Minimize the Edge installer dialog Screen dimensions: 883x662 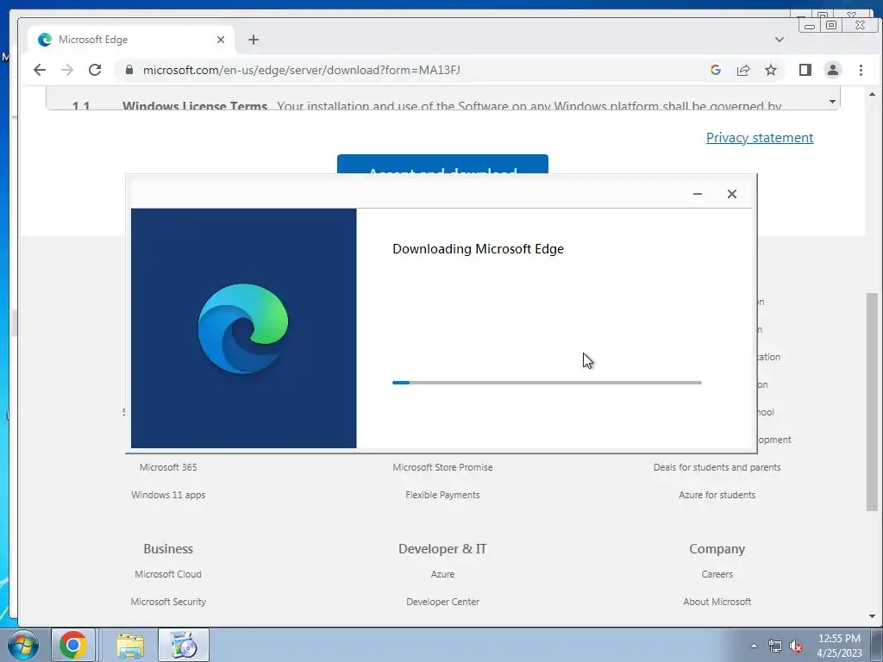pyautogui.click(x=697, y=194)
